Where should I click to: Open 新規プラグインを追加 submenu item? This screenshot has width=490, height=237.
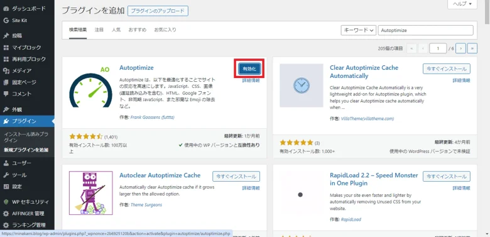pyautogui.click(x=26, y=150)
